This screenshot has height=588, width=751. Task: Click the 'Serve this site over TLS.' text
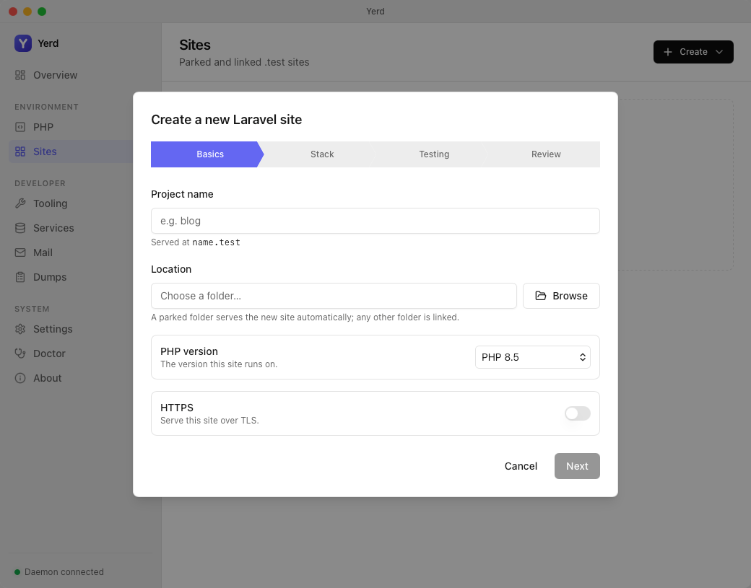click(x=209, y=421)
